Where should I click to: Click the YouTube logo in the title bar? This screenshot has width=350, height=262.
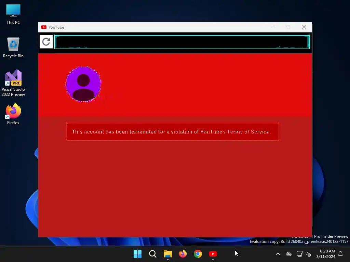pos(44,27)
